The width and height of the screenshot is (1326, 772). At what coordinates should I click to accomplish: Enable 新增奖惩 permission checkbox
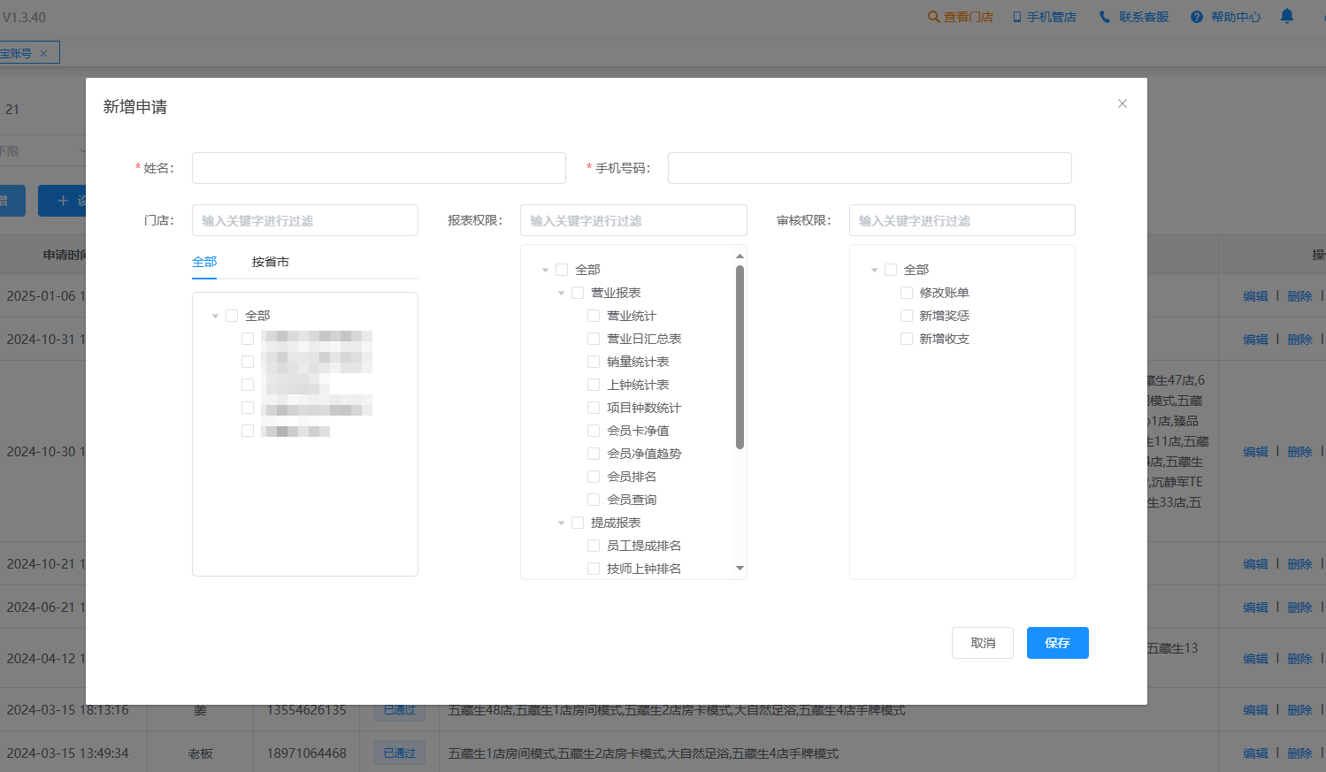(x=907, y=316)
